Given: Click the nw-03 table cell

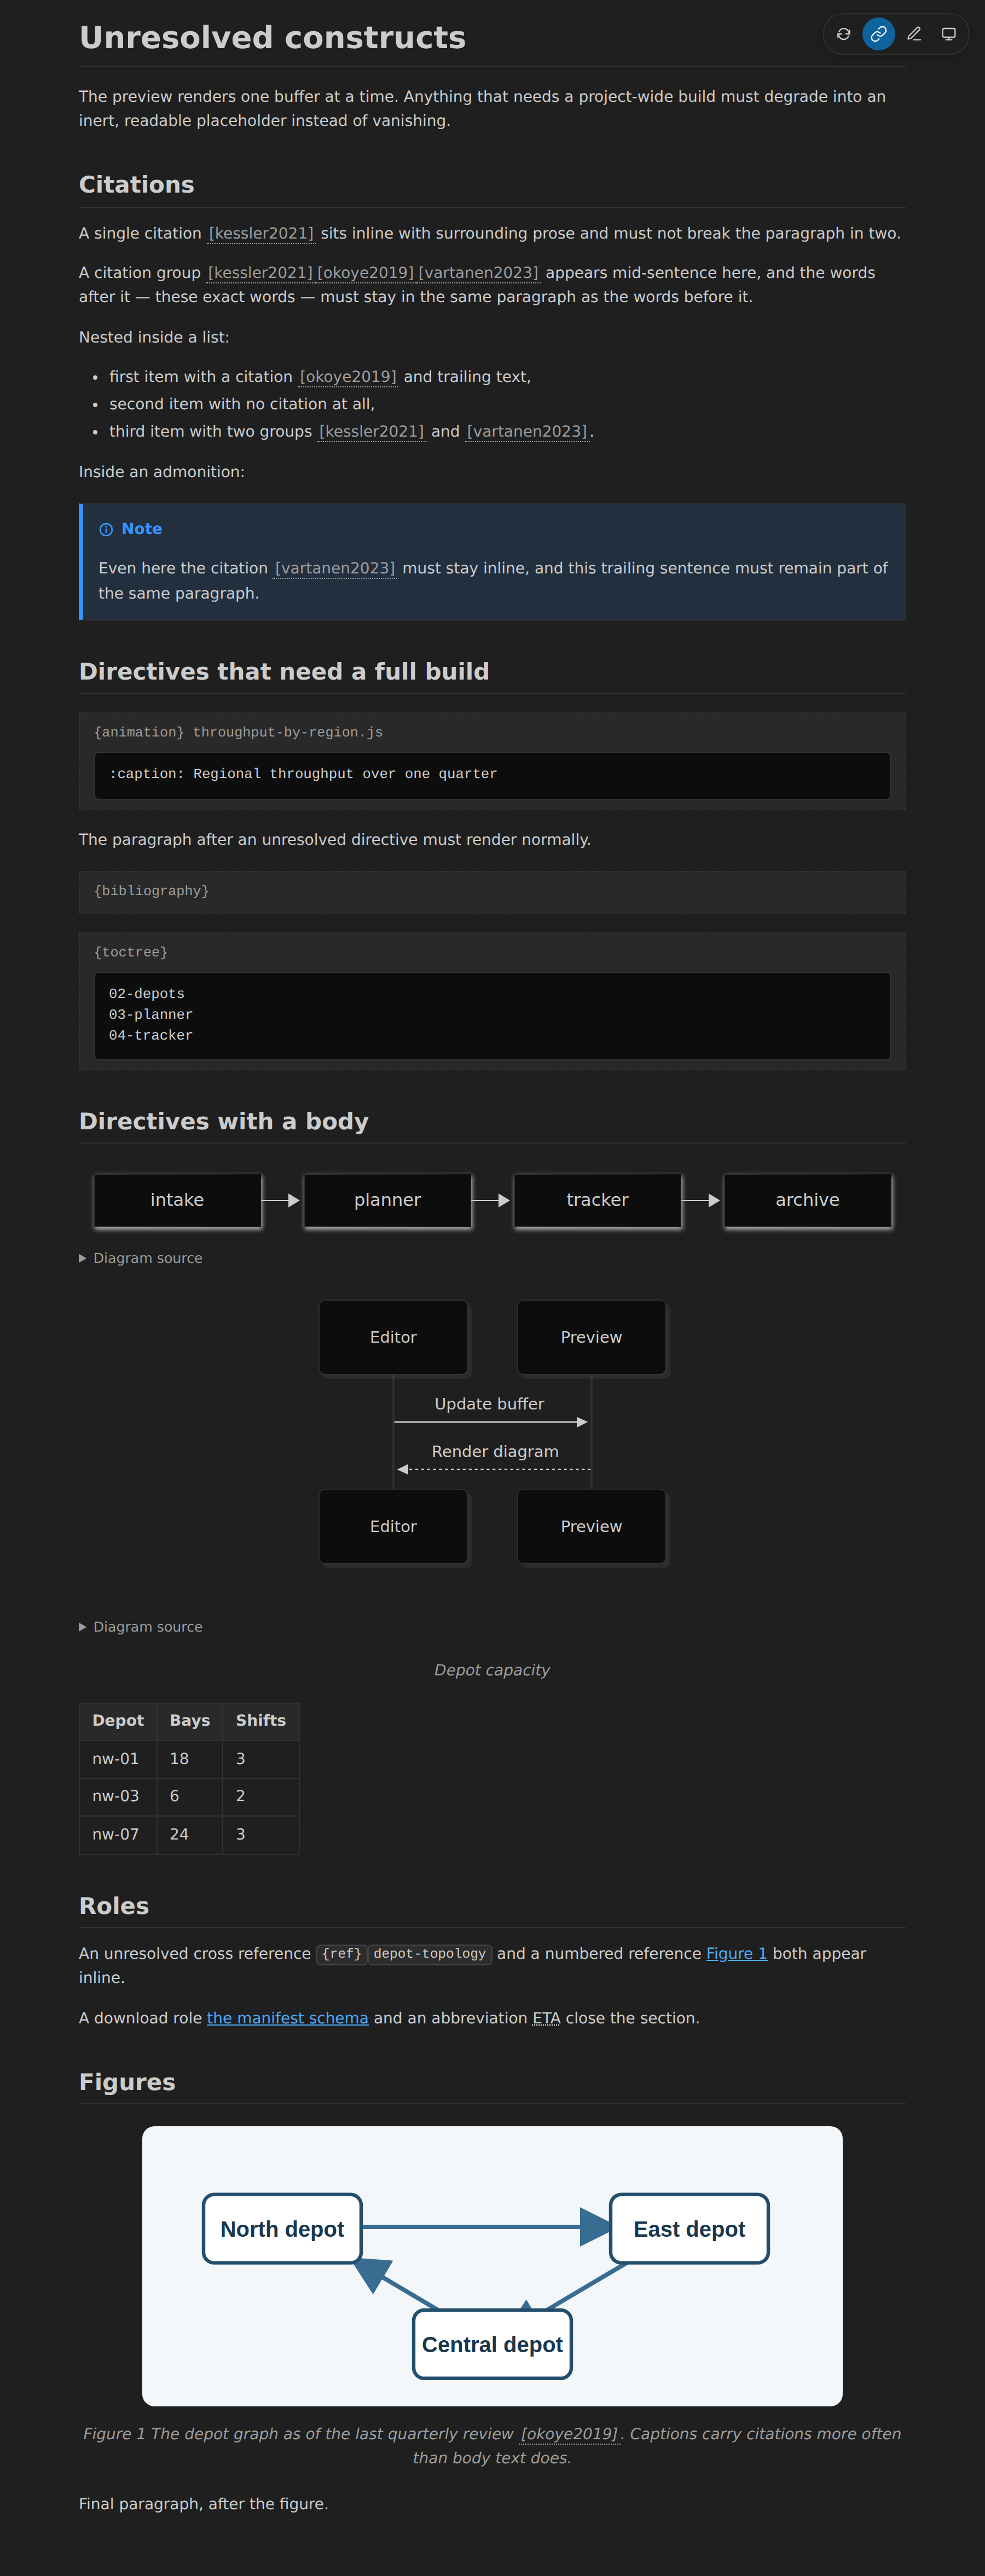Looking at the screenshot, I should 118,1797.
